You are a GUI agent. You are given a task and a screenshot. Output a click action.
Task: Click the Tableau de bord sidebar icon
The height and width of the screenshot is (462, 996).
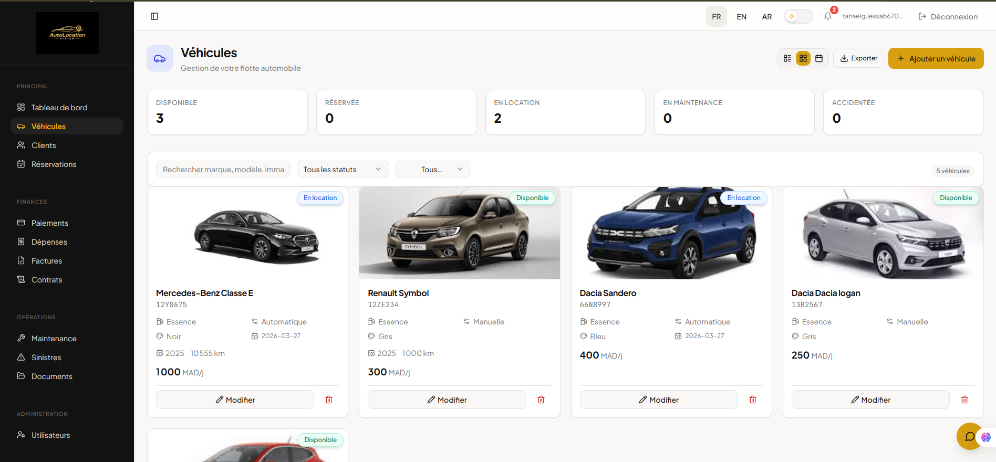[21, 107]
